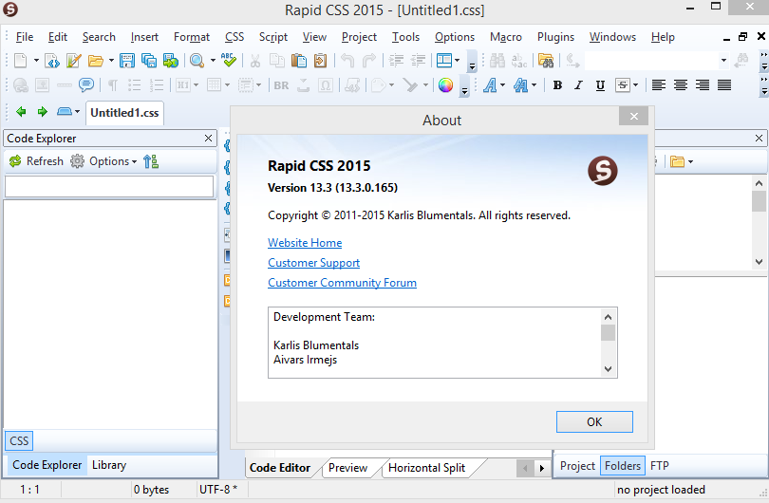Image resolution: width=769 pixels, height=503 pixels.
Task: Open a file with the folder icon
Action: (x=95, y=61)
